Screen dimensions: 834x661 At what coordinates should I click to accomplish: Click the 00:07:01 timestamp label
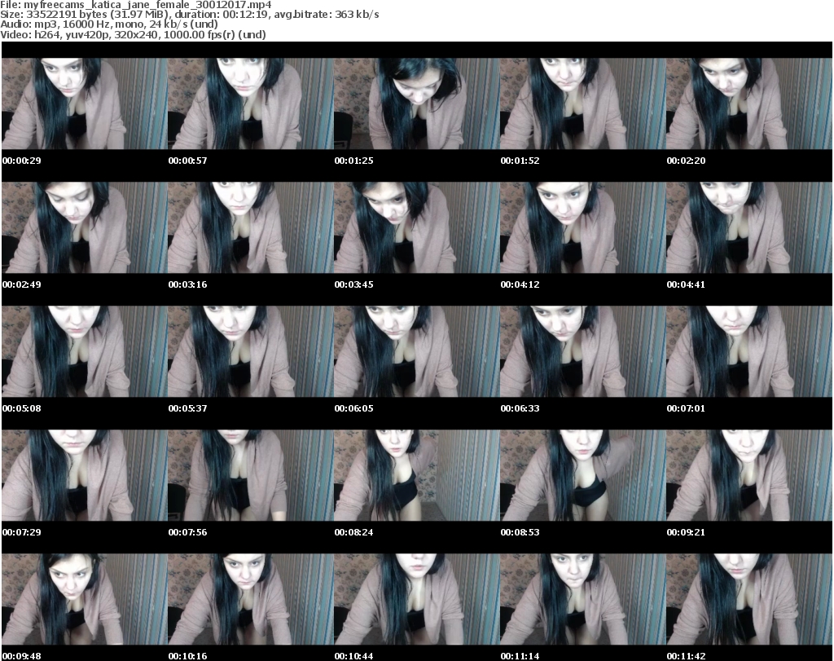tap(686, 408)
